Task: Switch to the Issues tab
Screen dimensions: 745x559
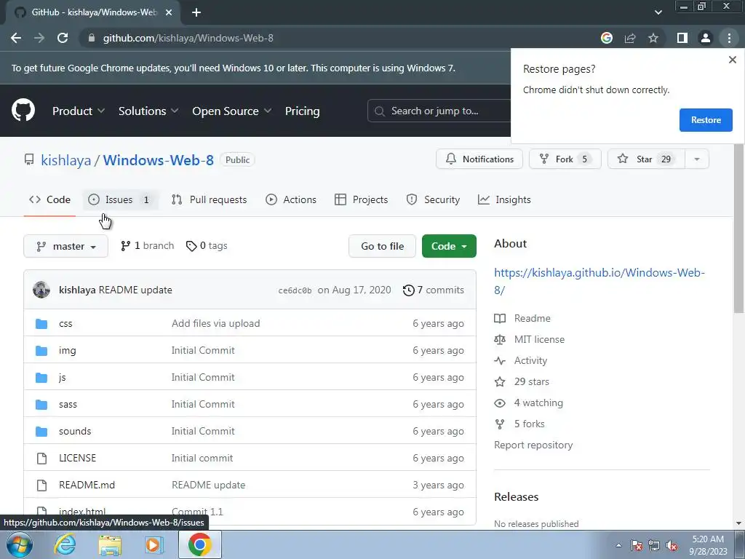Action: click(121, 199)
